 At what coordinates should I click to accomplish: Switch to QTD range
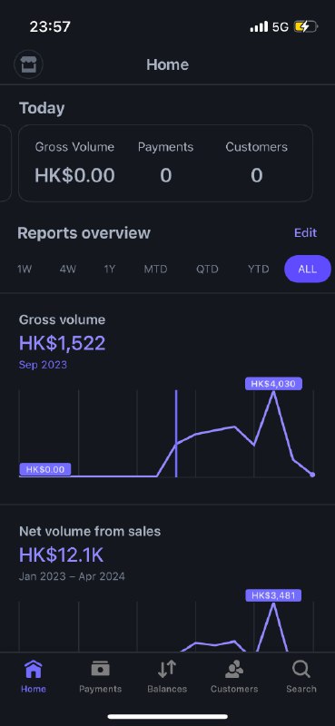[207, 269]
